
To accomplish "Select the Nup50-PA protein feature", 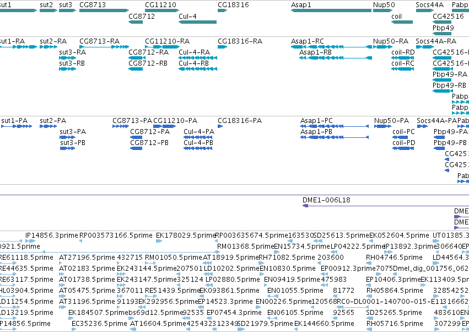I will click(x=382, y=126).
